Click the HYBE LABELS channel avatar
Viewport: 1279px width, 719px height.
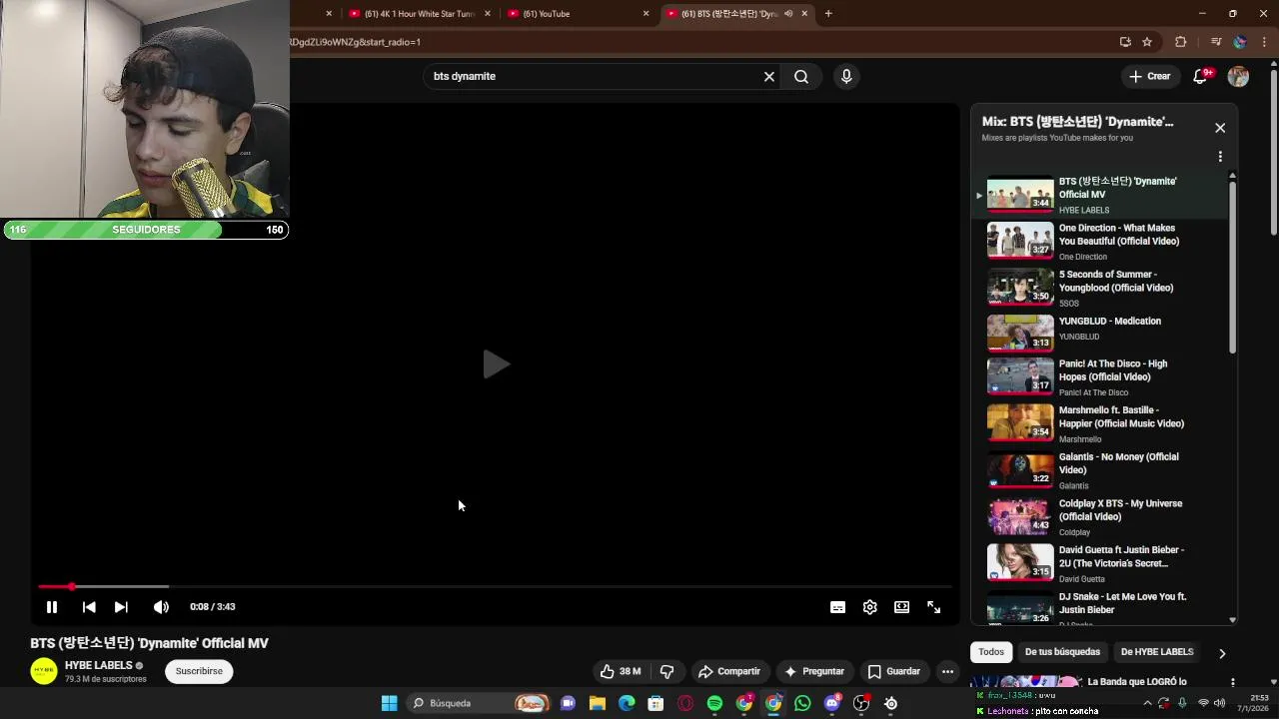pos(44,671)
